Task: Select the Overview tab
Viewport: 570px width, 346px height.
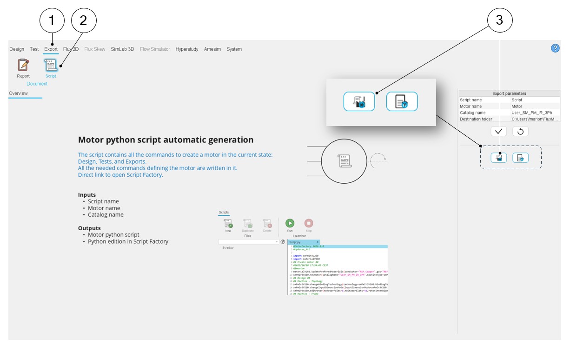Action: click(x=19, y=93)
